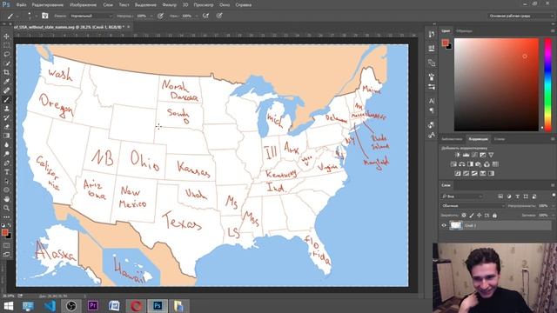Select the Type tool
This screenshot has height=313, width=557.
coord(7,172)
